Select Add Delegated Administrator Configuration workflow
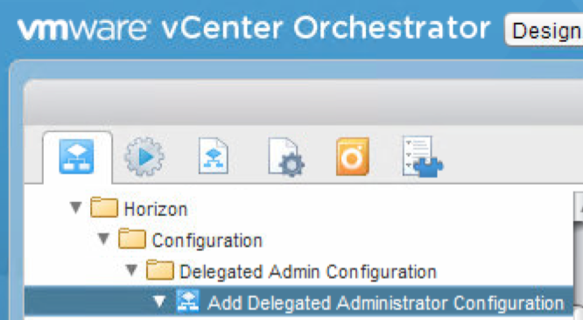The image size is (583, 320). tap(385, 303)
